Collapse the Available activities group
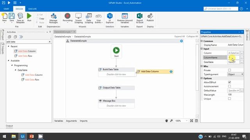The image size is (250, 140). [9, 61]
